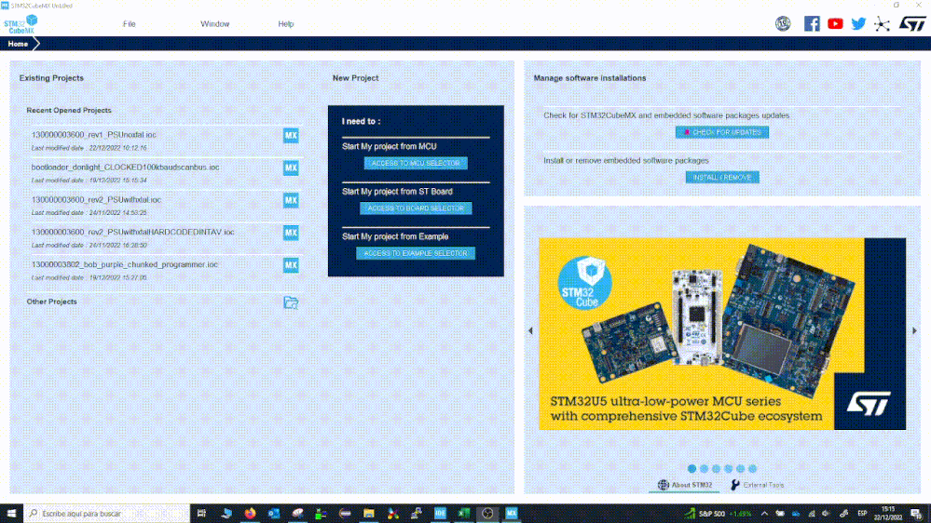The image size is (931, 523).
Task: Select 13000003802_bob_purple_chunked_programmer.ioc project name
Action: point(125,264)
